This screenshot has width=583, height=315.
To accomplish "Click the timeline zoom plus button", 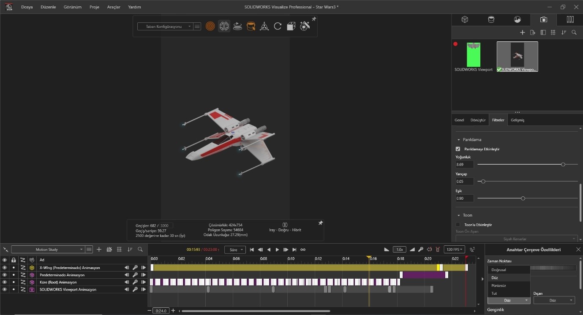I will tap(173, 311).
